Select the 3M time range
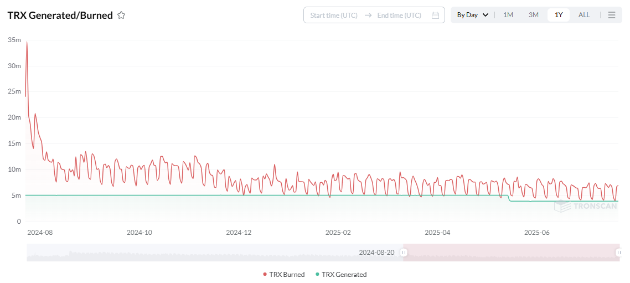This screenshot has height=283, width=630. pyautogui.click(x=533, y=15)
